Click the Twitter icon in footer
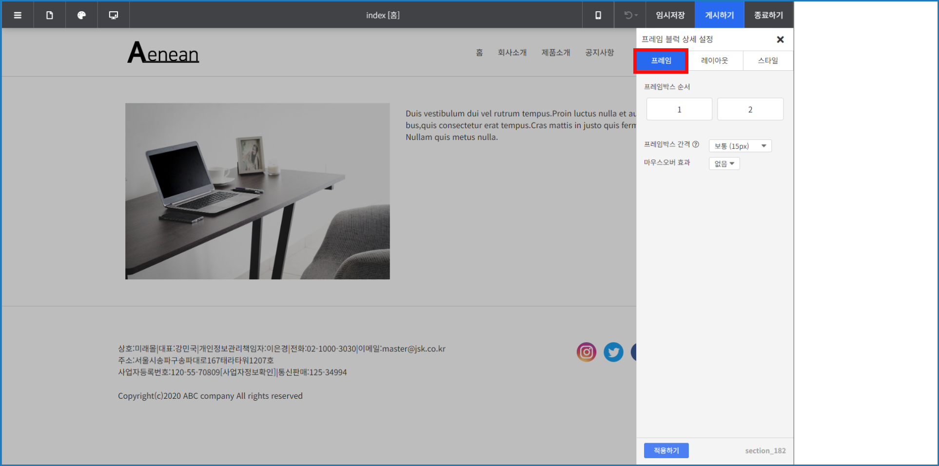This screenshot has width=939, height=466. pos(613,352)
